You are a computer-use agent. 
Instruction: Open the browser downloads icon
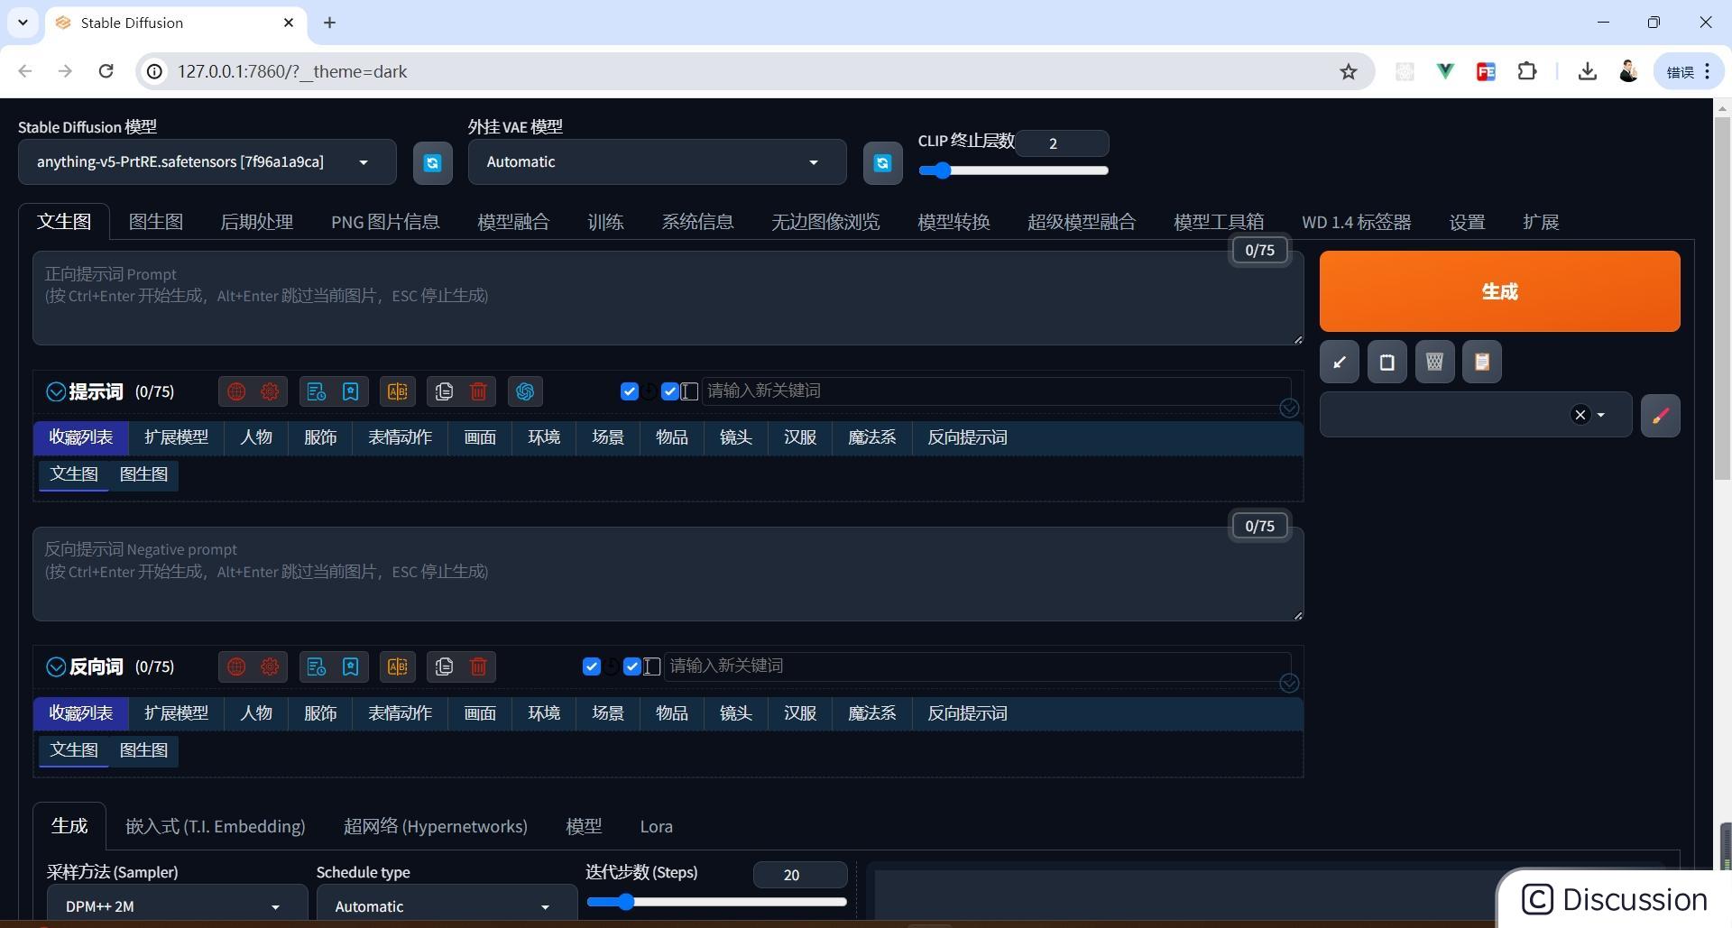1588,71
